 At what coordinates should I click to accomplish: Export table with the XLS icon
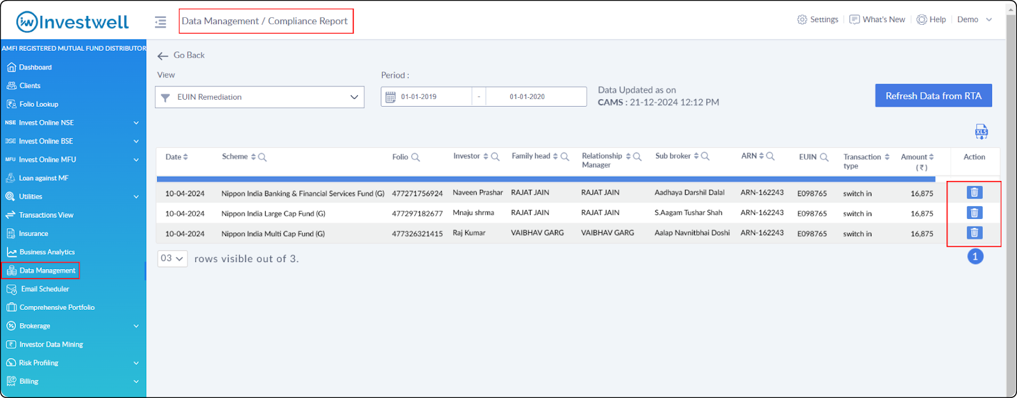pyautogui.click(x=981, y=131)
